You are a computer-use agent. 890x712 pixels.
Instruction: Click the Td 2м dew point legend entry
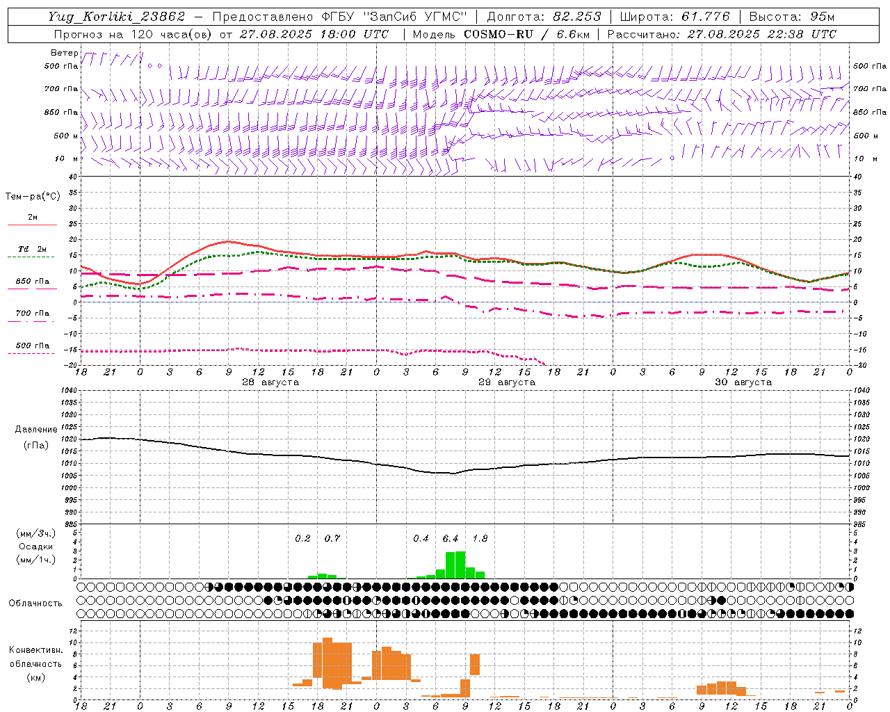click(33, 249)
